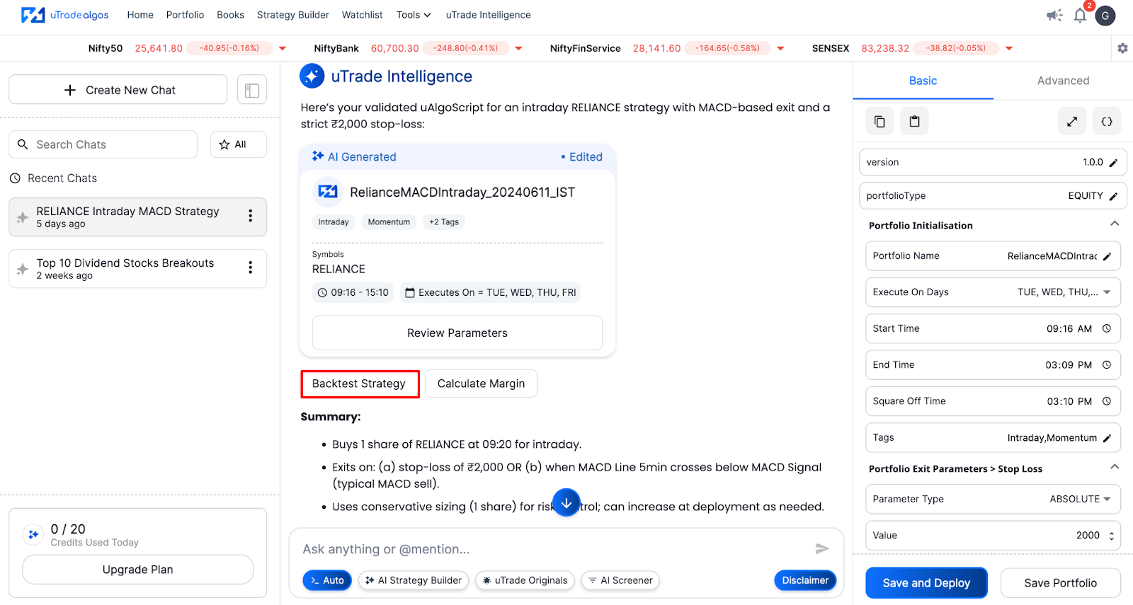Go to Home menu
Image resolution: width=1133 pixels, height=605 pixels.
pyautogui.click(x=140, y=15)
